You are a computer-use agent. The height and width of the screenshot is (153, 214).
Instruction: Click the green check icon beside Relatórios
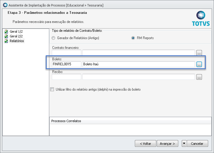pyautogui.click(x=6, y=41)
